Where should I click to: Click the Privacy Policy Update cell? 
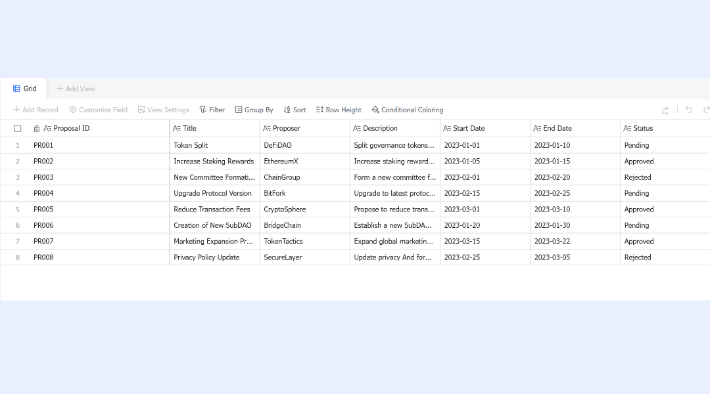click(214, 257)
